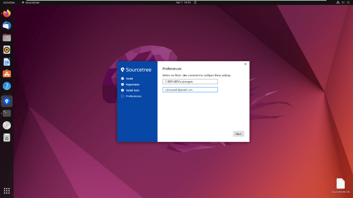Click the Install step checkmark icon
The image size is (353, 198).
[x=122, y=78]
